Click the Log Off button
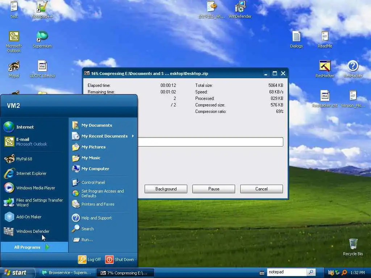This screenshot has height=278, width=371. [x=90, y=260]
